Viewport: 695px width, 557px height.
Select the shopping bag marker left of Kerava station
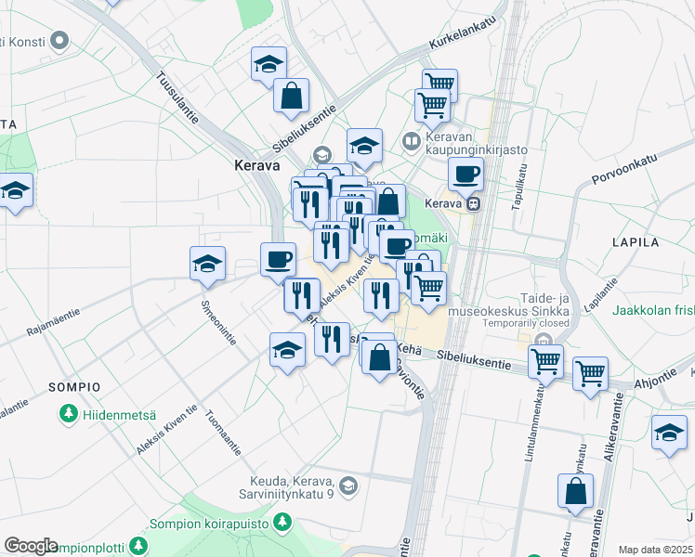point(390,201)
